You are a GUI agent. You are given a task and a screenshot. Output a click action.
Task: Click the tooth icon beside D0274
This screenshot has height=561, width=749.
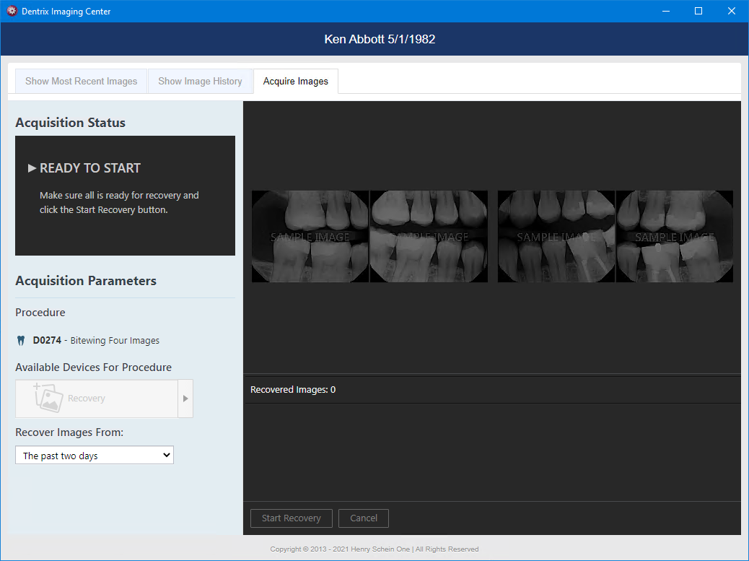click(21, 341)
